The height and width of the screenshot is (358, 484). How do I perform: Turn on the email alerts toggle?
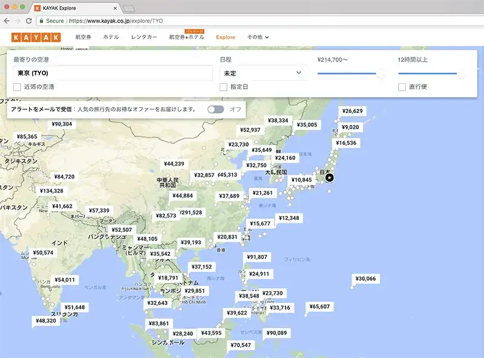[215, 110]
